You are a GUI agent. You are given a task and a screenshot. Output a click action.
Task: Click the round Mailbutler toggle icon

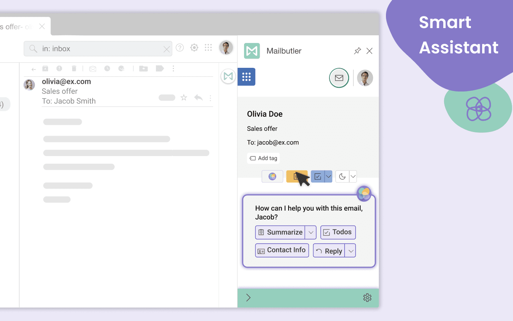[x=228, y=76]
